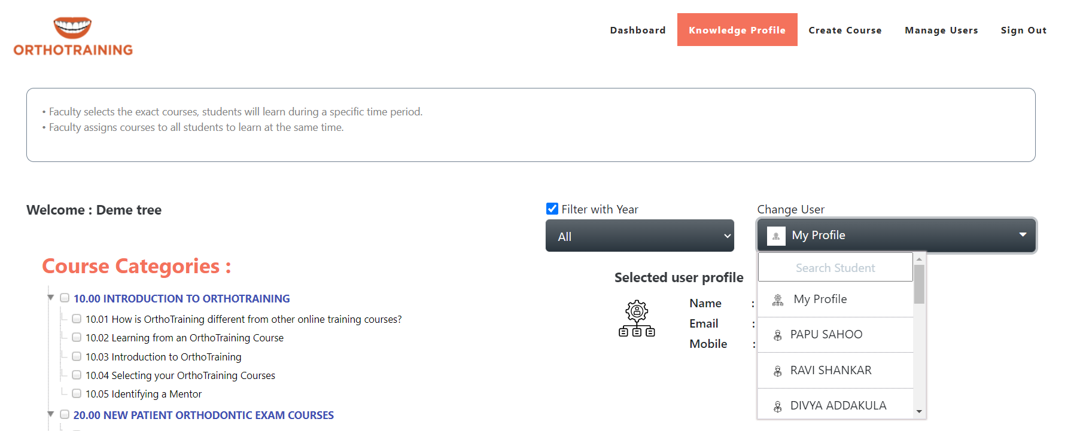Click the selected user profile organization icon

coord(637,319)
